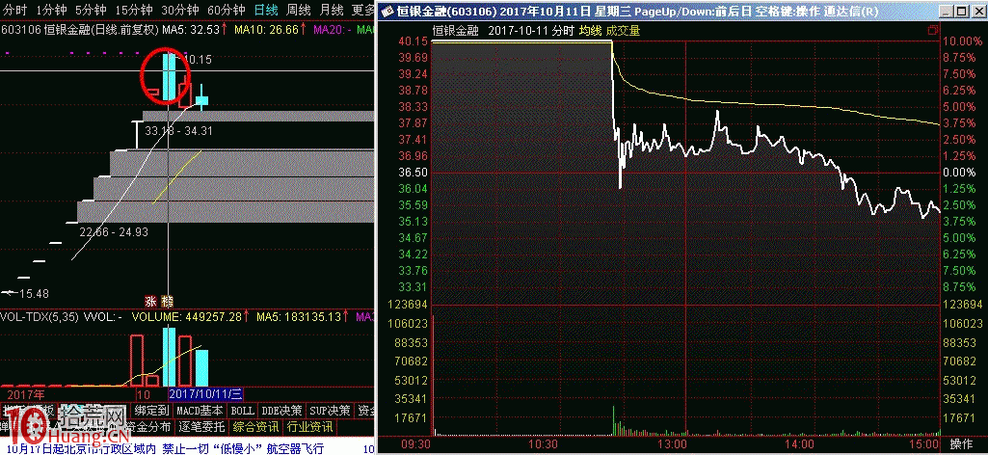988x455 pixels.
Task: Select the 15分钟 chart period
Action: (x=134, y=10)
